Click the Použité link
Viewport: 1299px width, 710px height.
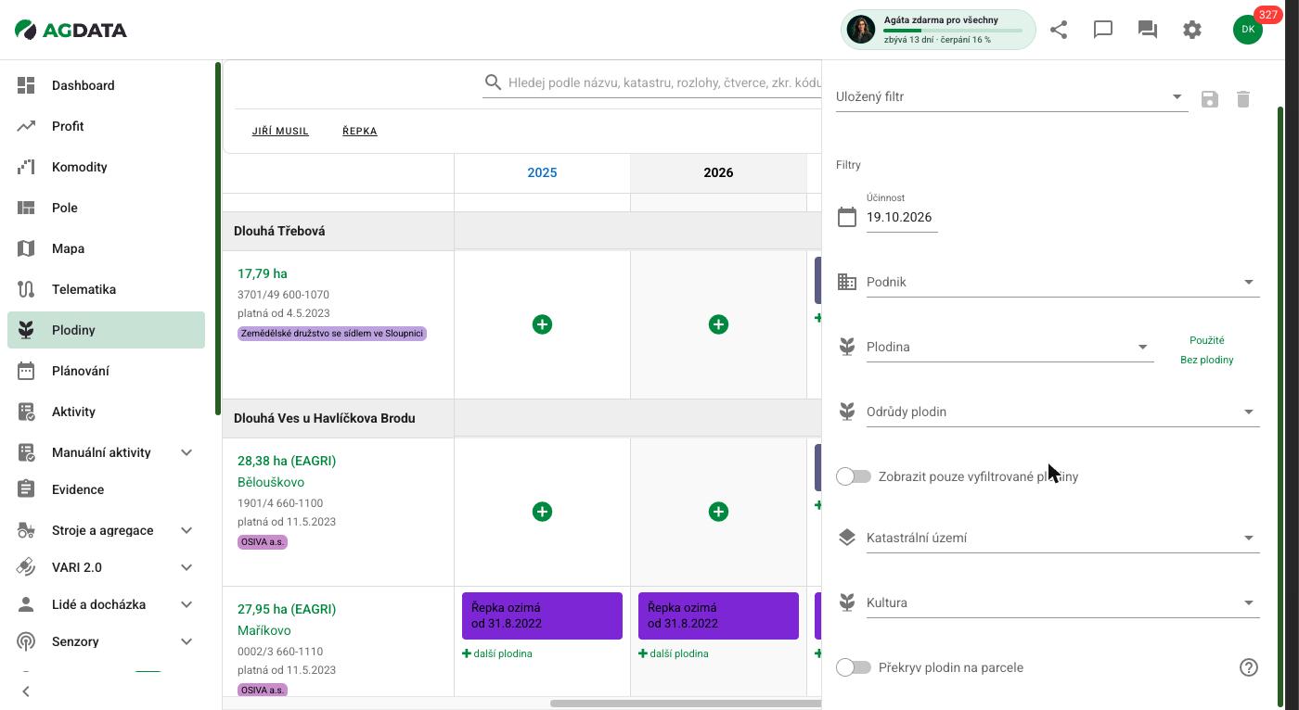(1207, 340)
